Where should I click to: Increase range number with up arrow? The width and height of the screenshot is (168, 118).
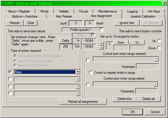(102, 43)
